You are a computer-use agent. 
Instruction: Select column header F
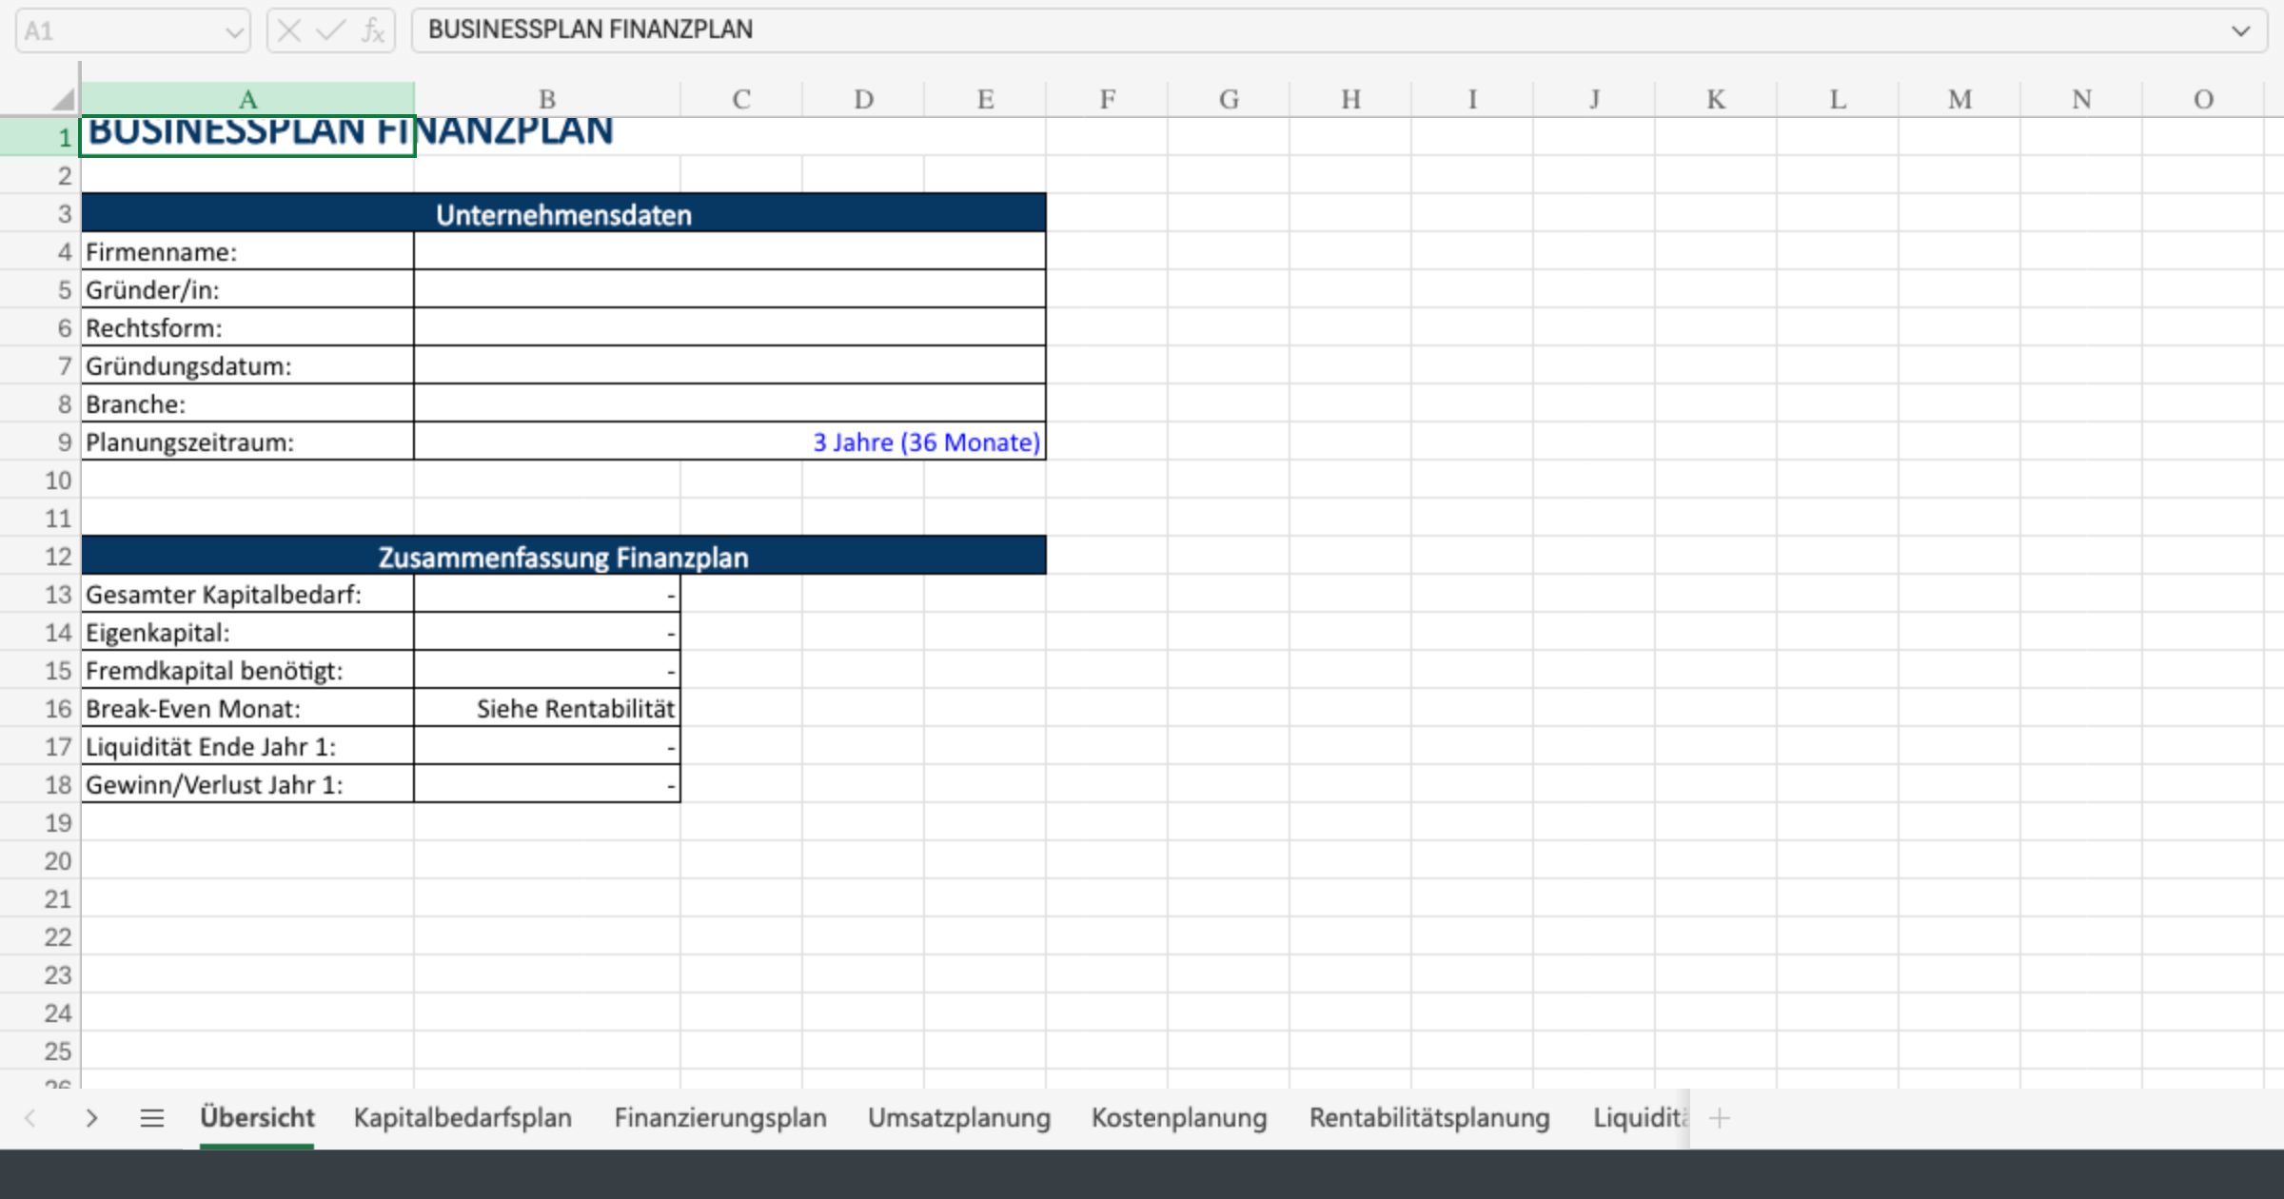1107,98
